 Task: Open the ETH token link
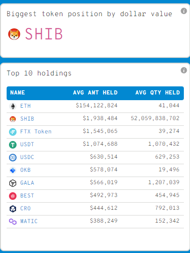click(x=26, y=106)
